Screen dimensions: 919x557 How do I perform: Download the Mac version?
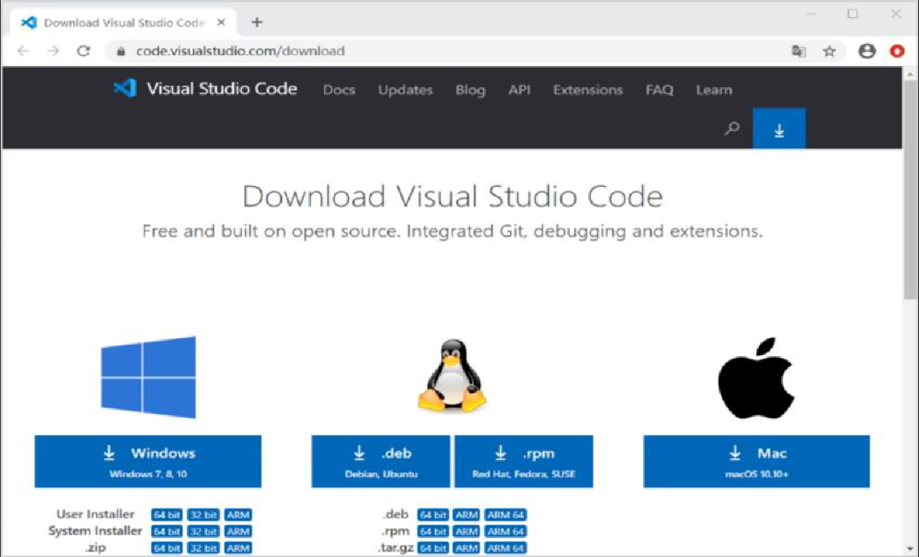point(757,461)
